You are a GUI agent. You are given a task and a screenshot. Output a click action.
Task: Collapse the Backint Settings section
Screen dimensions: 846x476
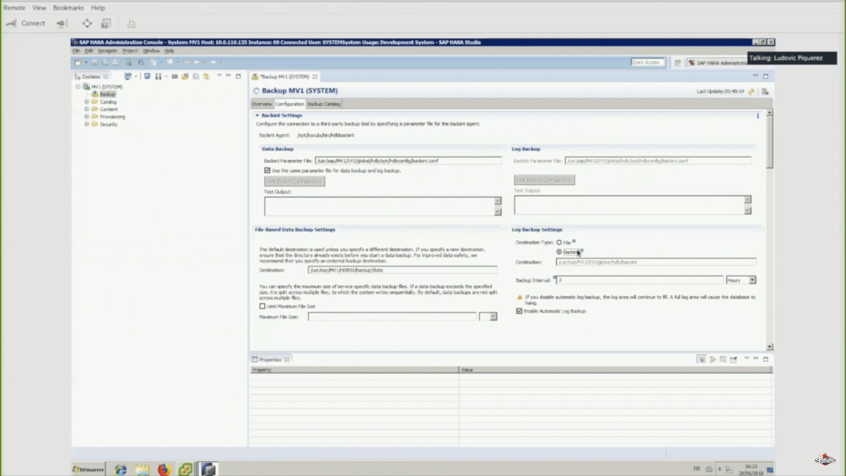tap(257, 115)
